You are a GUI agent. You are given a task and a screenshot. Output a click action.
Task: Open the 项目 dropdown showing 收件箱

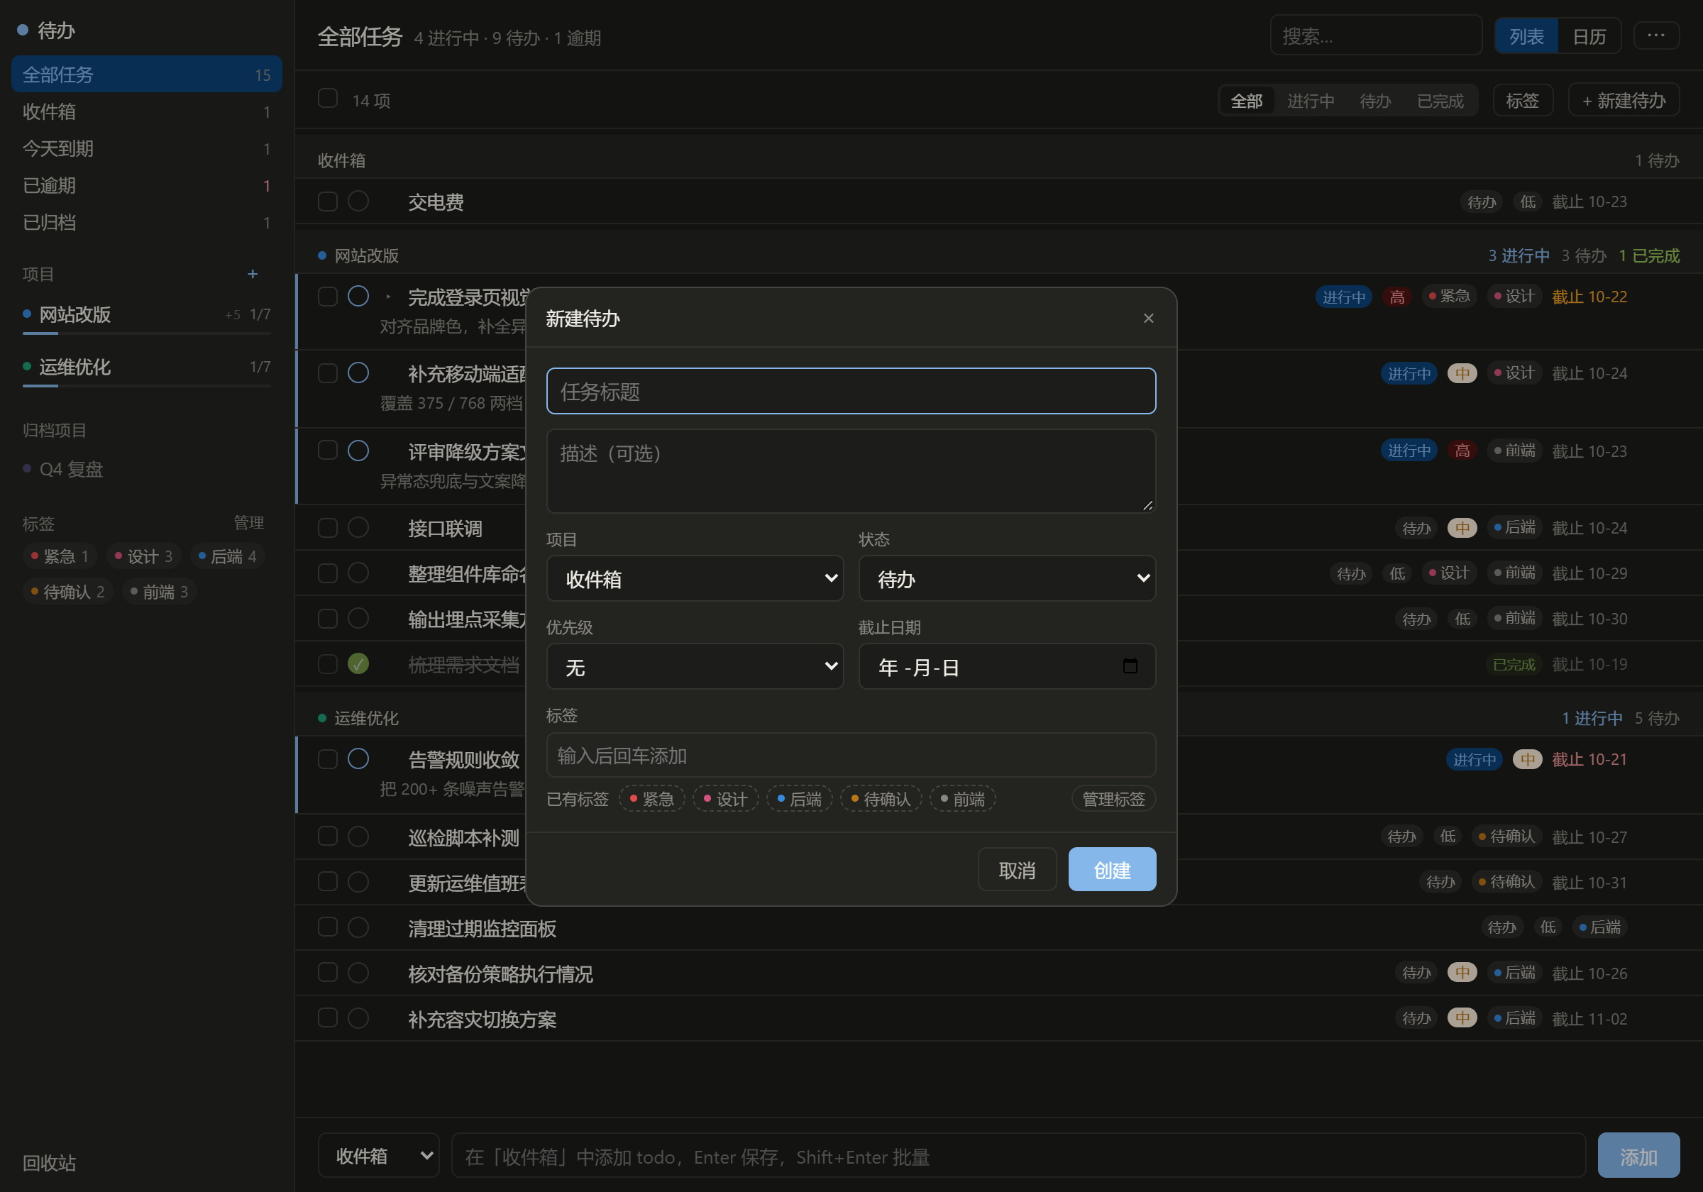pyautogui.click(x=695, y=578)
